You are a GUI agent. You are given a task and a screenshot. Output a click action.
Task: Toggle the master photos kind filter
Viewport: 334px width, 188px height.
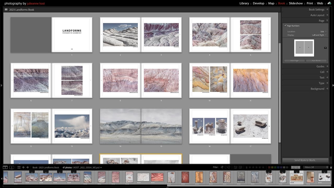(x=293, y=167)
